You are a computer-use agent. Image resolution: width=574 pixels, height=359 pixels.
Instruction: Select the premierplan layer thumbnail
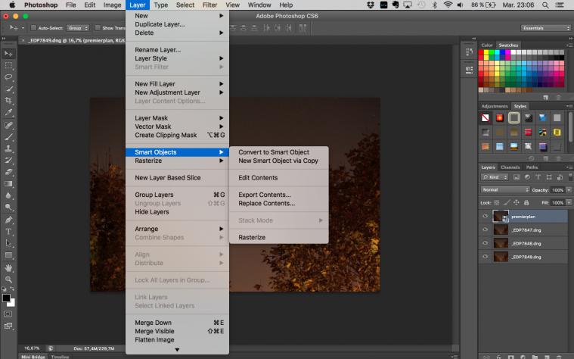500,216
